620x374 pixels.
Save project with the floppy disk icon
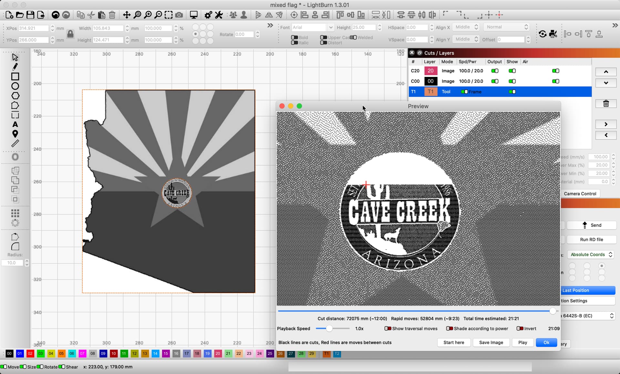click(x=30, y=15)
